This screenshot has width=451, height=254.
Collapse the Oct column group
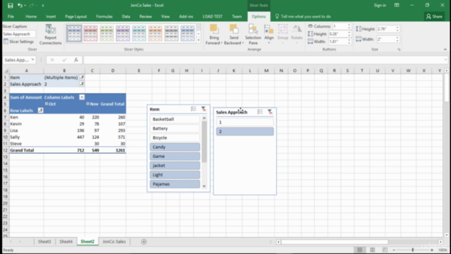(47, 104)
